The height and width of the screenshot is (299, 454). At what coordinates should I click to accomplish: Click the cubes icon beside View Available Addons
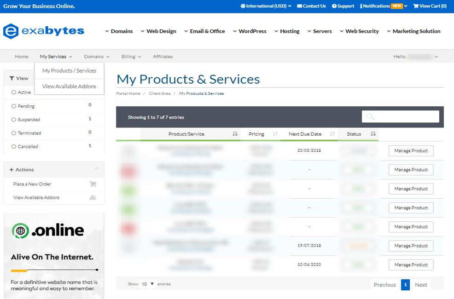click(93, 197)
